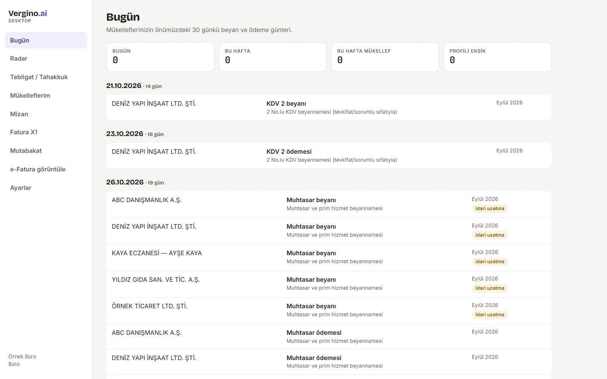Open DENİZ YAPI KDV 2 beyanı row
The width and height of the screenshot is (607, 379).
coord(329,107)
